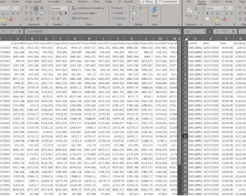Image resolution: width=246 pixels, height=196 pixels.
Task: Expand Cell Styles menu
Action: 81,18
